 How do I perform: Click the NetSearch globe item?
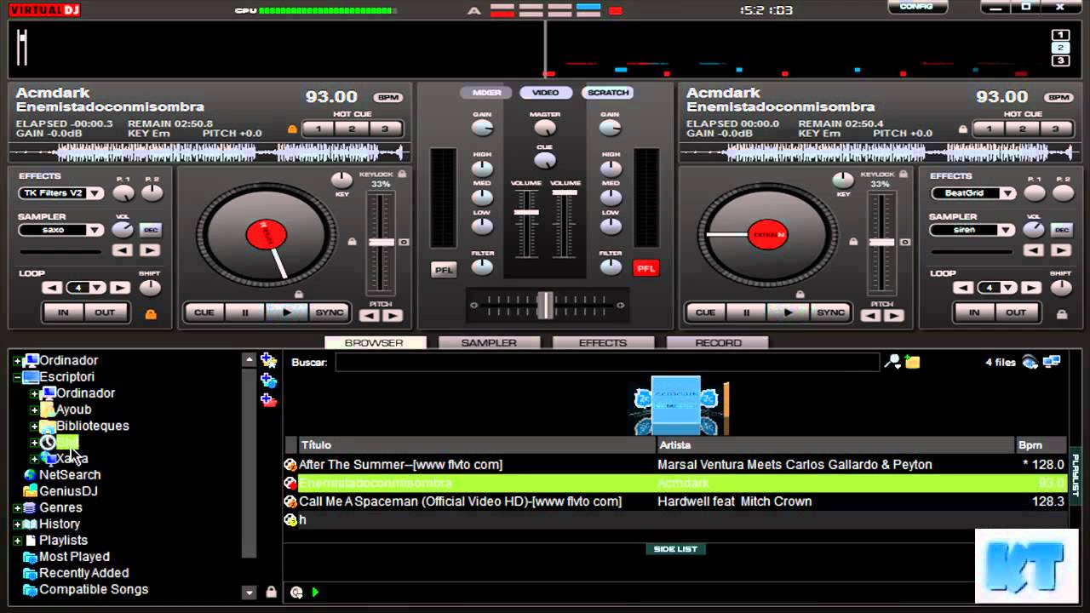point(61,475)
